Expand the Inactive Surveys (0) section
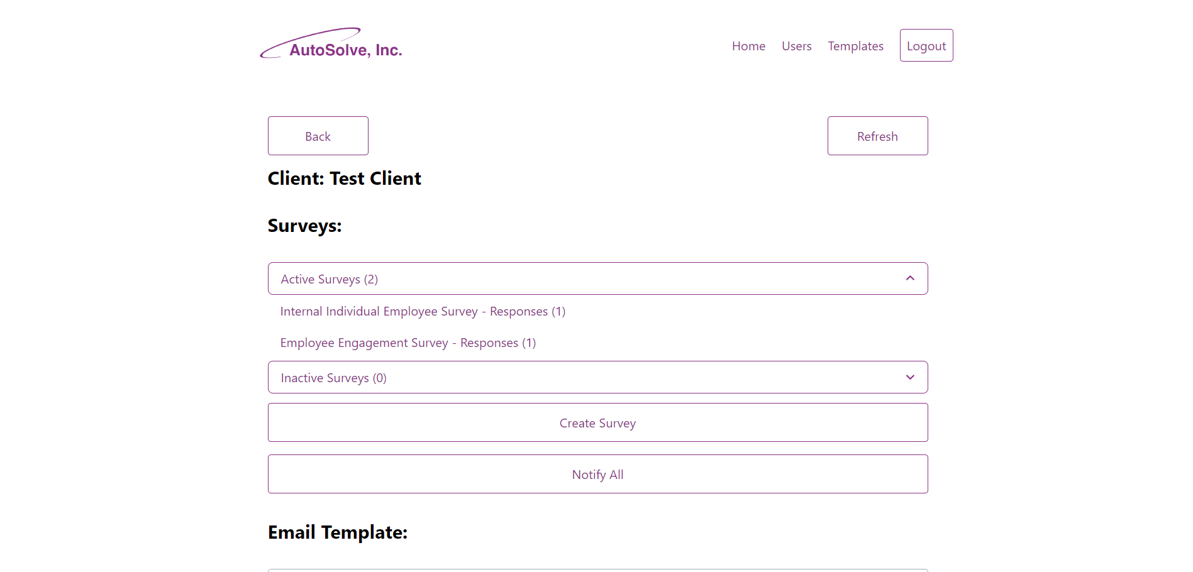The height and width of the screenshot is (572, 1193). [x=597, y=377]
